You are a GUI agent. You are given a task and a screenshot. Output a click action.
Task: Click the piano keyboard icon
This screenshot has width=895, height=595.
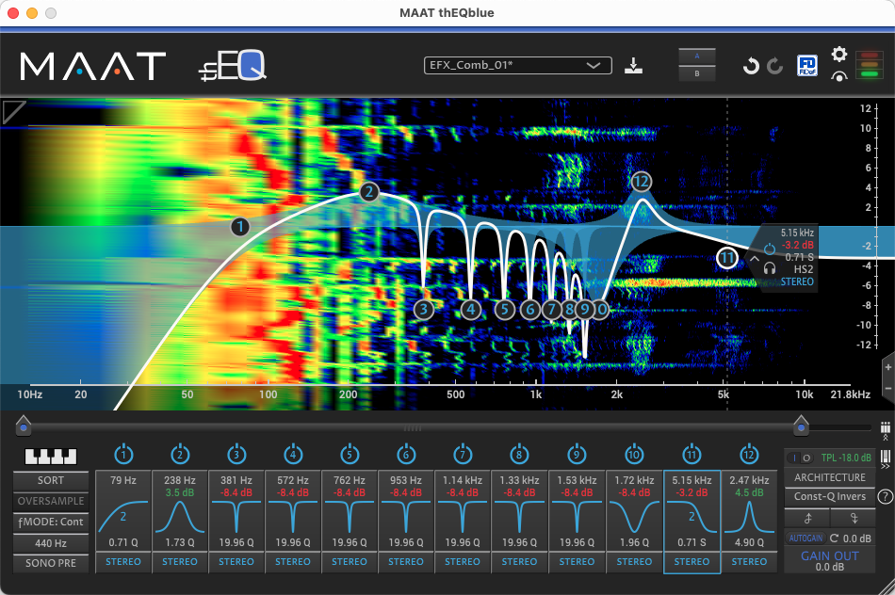(x=51, y=457)
